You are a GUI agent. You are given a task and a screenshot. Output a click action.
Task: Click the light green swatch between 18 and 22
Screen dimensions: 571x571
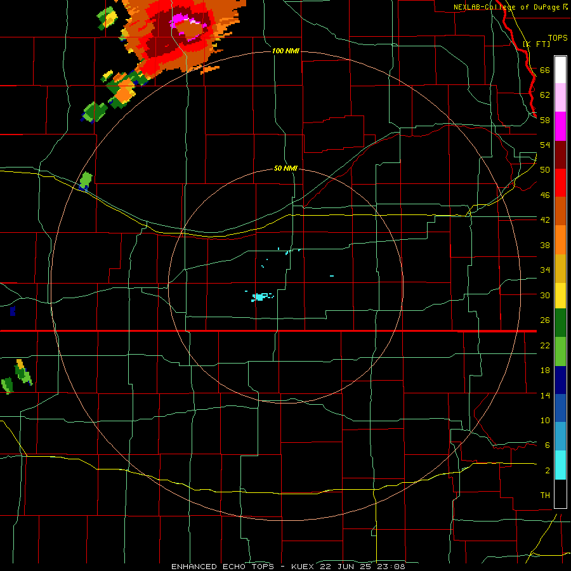coord(560,351)
